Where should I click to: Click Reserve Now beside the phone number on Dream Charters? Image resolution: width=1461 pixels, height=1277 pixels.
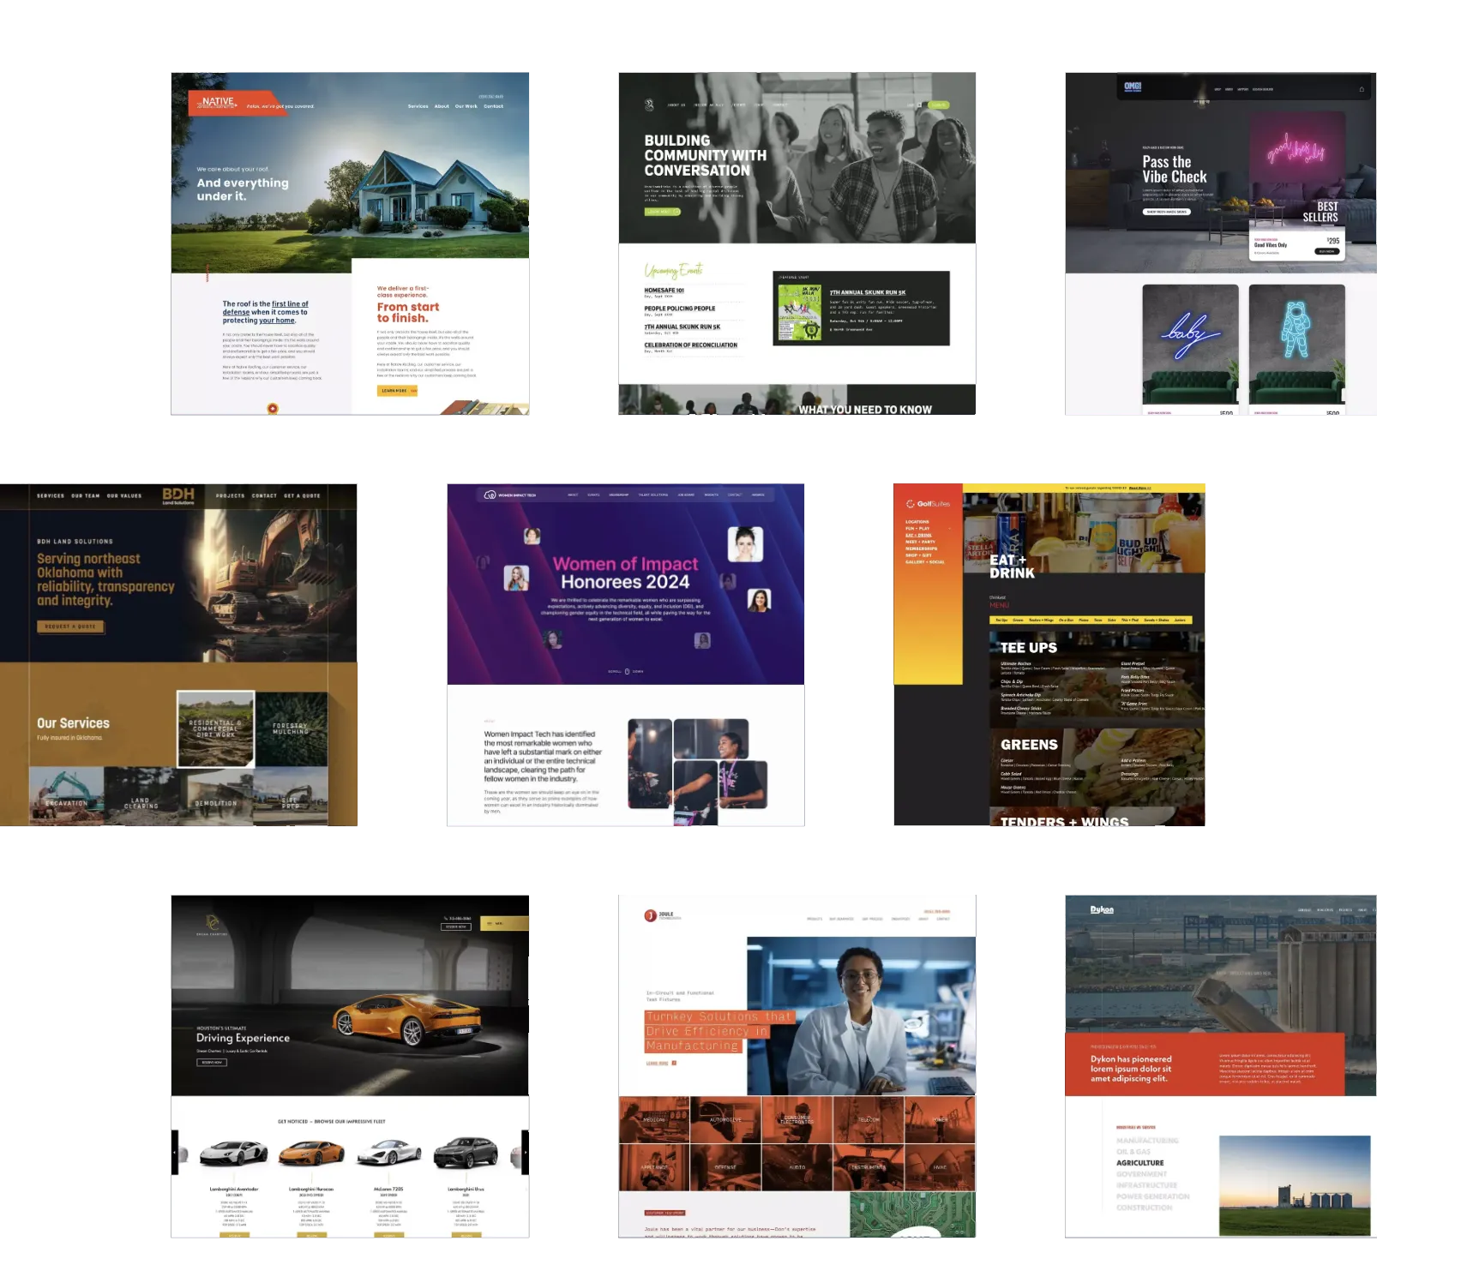[x=456, y=926]
